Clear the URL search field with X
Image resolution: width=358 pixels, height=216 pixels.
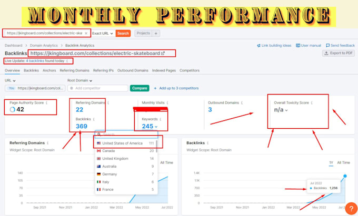86,33
